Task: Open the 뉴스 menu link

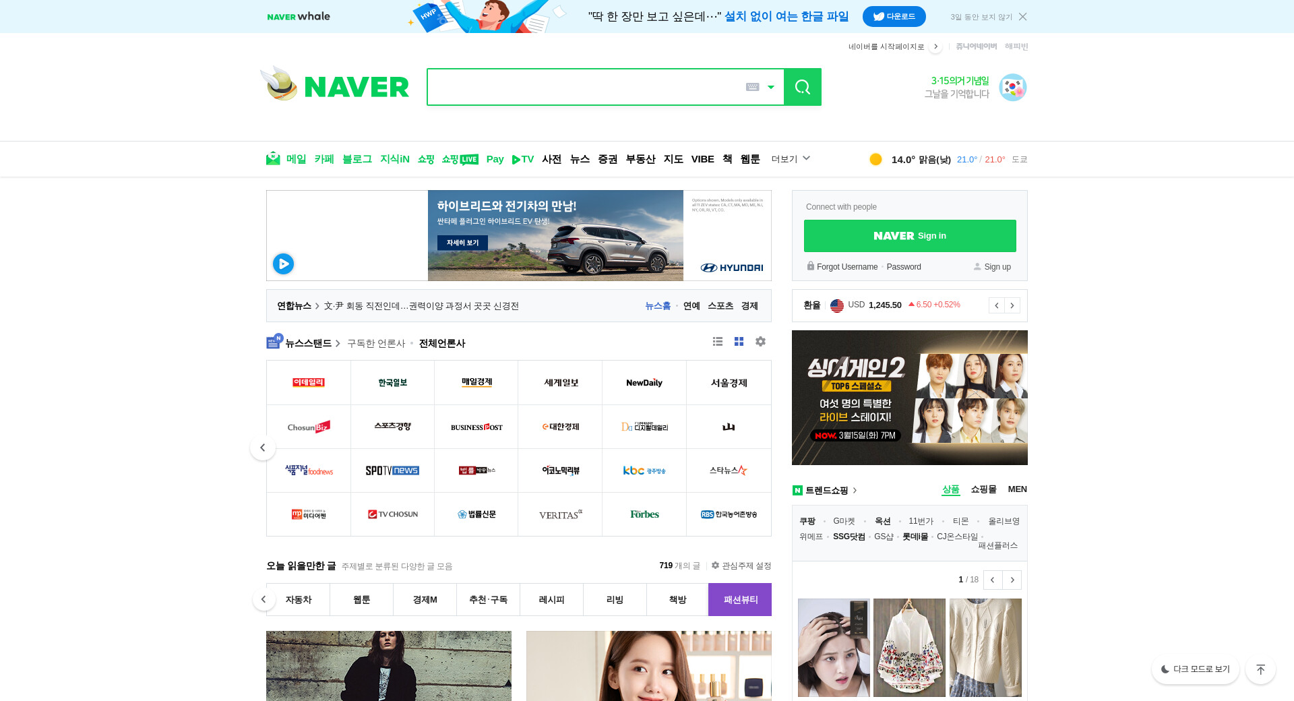Action: coord(580,159)
